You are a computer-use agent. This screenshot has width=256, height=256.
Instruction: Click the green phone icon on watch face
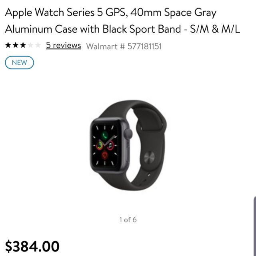104,135
